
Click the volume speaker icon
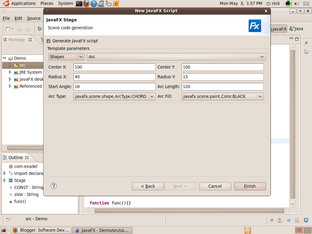pos(296,4)
